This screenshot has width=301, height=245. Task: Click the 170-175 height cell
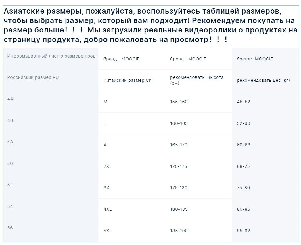pos(179,166)
